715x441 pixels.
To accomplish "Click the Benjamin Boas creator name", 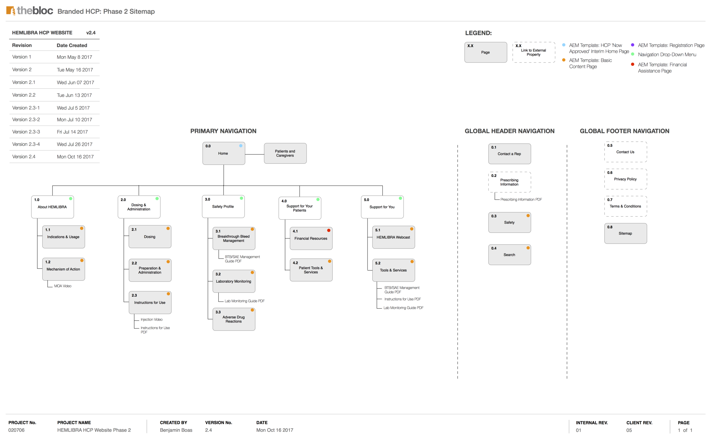I will click(176, 430).
